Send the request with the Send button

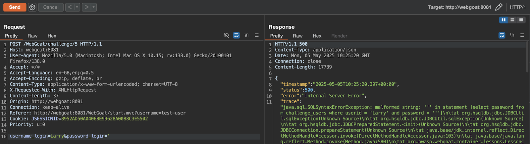tap(15, 7)
